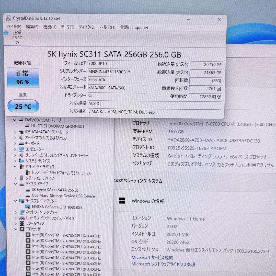Expand ヒューマン インターフェイス デバイス node
This screenshot has height=276, width=276.
point(16,218)
